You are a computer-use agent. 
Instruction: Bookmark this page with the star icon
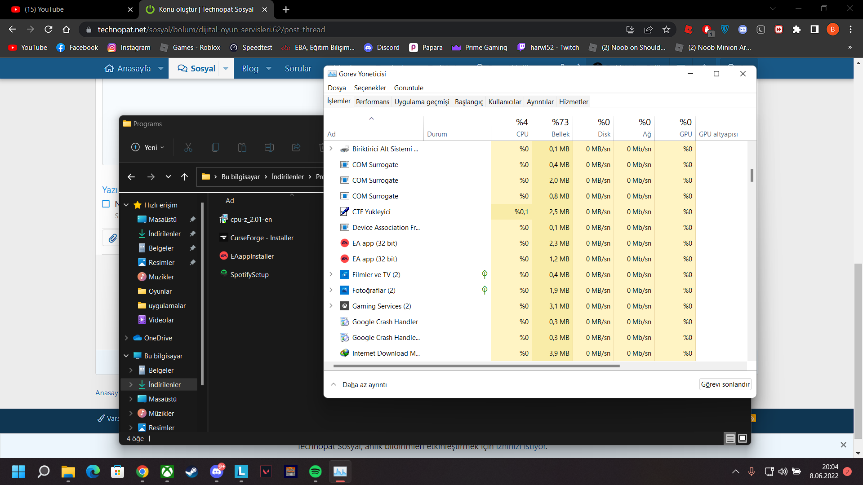click(x=666, y=30)
